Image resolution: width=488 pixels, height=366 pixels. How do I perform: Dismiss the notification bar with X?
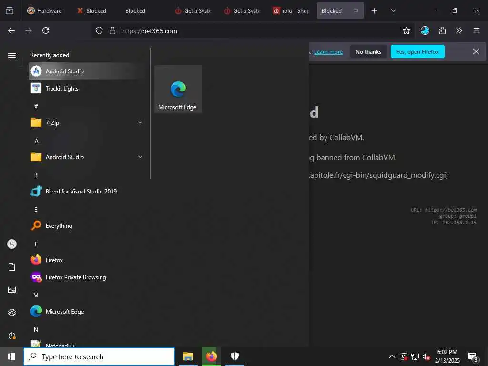[476, 51]
